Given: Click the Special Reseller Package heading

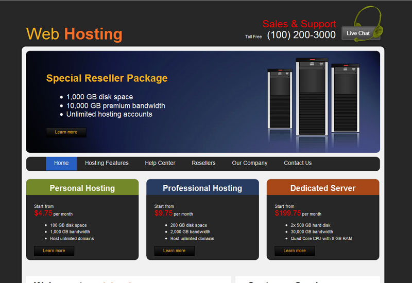Looking at the screenshot, I should [x=107, y=78].
